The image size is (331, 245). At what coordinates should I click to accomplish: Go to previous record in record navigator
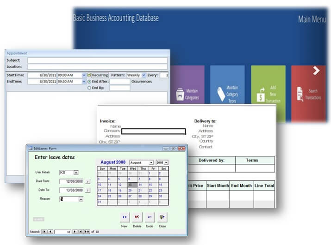click(x=50, y=232)
